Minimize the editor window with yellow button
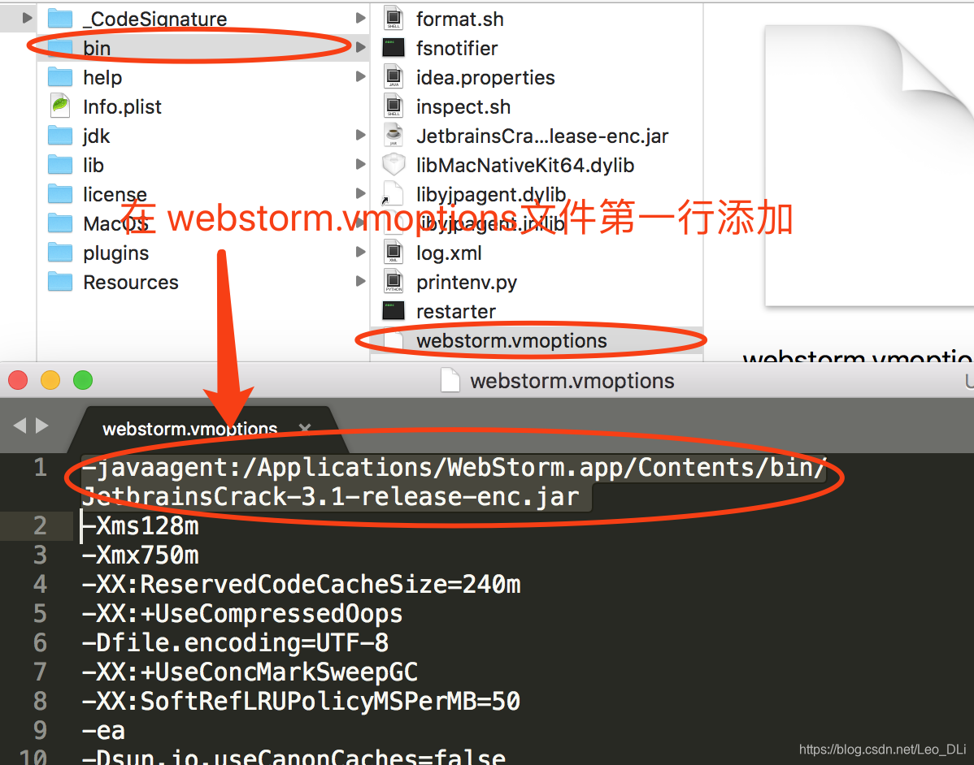The height and width of the screenshot is (765, 974). [x=50, y=380]
